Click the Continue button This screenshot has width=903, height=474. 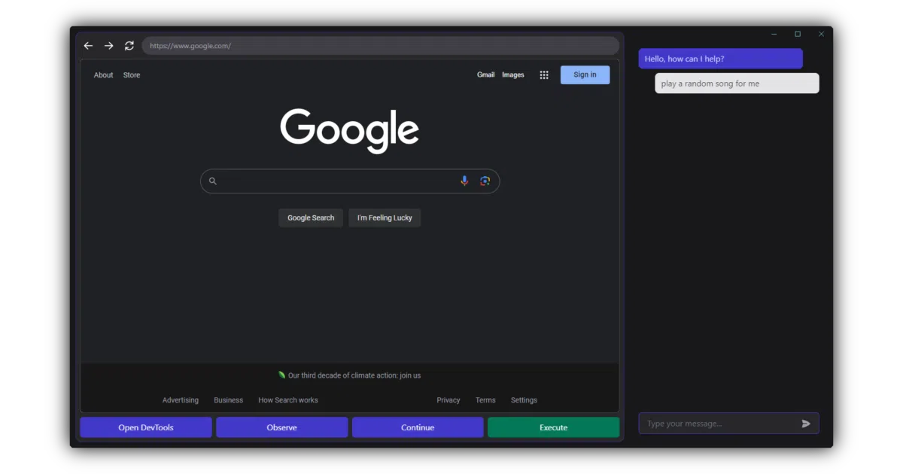coord(418,427)
